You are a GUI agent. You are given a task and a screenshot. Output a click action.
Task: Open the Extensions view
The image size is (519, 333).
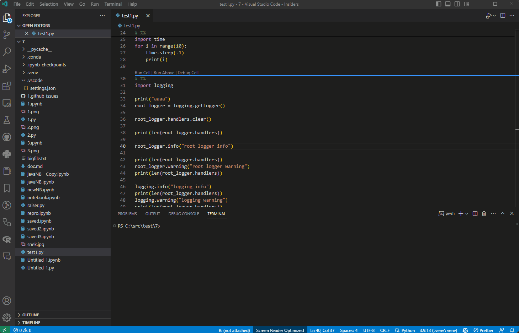click(x=7, y=86)
